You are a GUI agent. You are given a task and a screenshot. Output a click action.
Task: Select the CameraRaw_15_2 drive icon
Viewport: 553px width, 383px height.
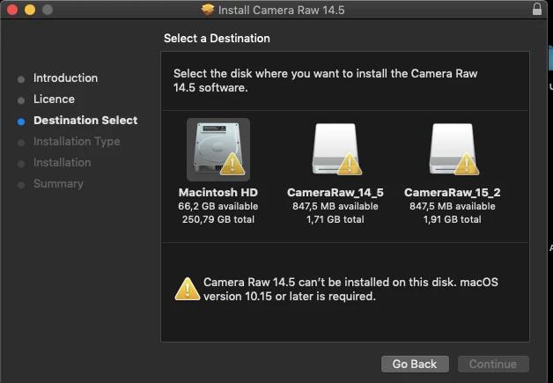click(x=451, y=150)
